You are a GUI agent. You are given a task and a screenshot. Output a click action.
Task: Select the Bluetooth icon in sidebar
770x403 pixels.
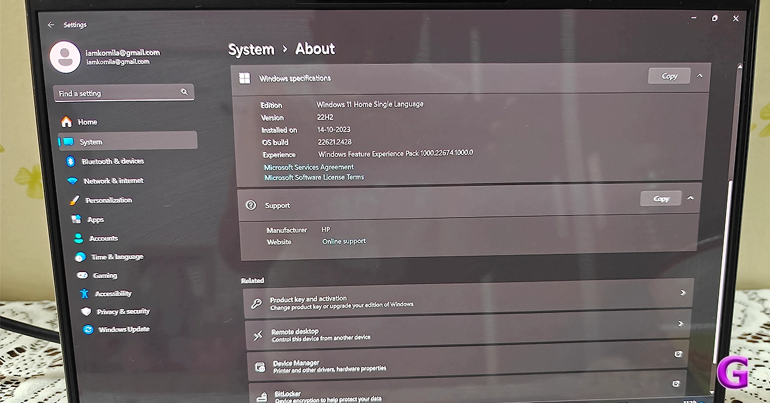pyautogui.click(x=71, y=162)
